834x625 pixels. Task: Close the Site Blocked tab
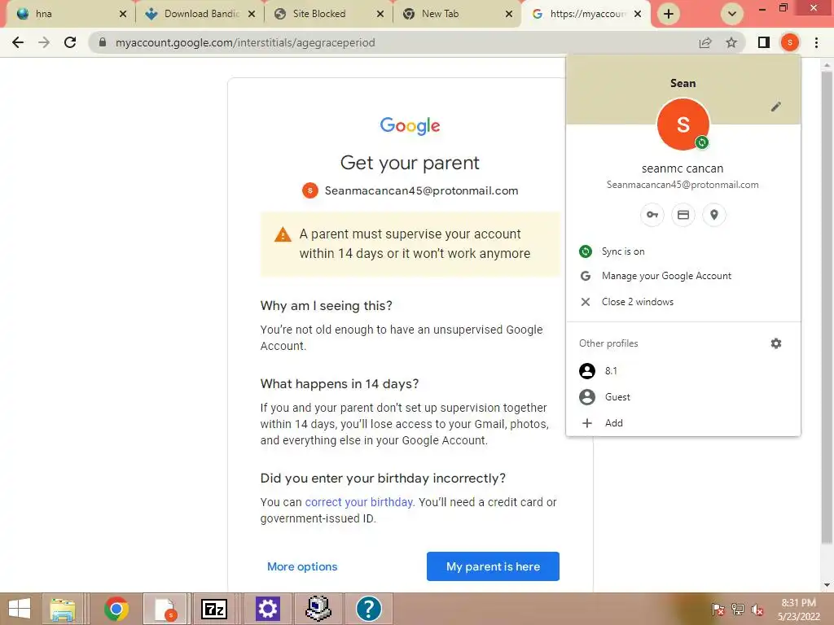380,15
